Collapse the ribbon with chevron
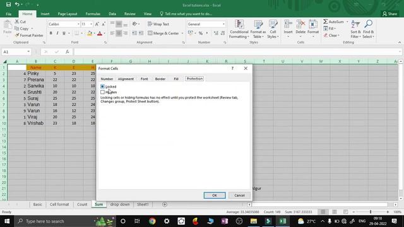The width and height of the screenshot is (404, 227). point(400,42)
